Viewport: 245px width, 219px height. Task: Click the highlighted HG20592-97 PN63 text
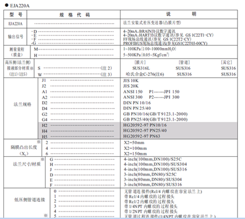pos(142,136)
